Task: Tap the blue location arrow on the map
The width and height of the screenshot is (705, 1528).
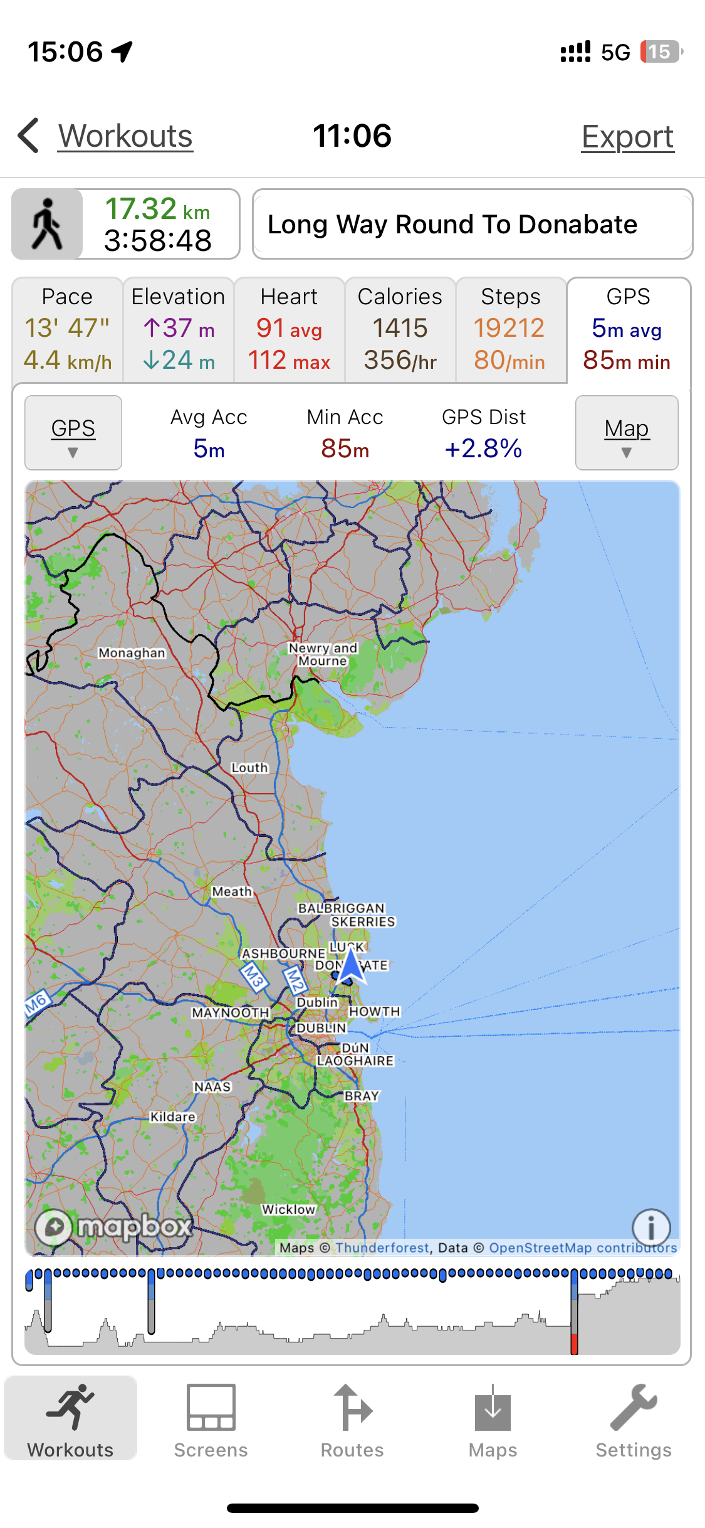Action: pos(350,967)
